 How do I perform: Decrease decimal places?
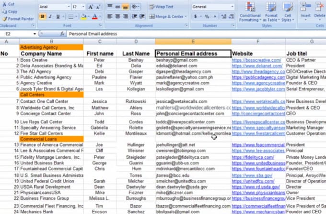pos(231,16)
